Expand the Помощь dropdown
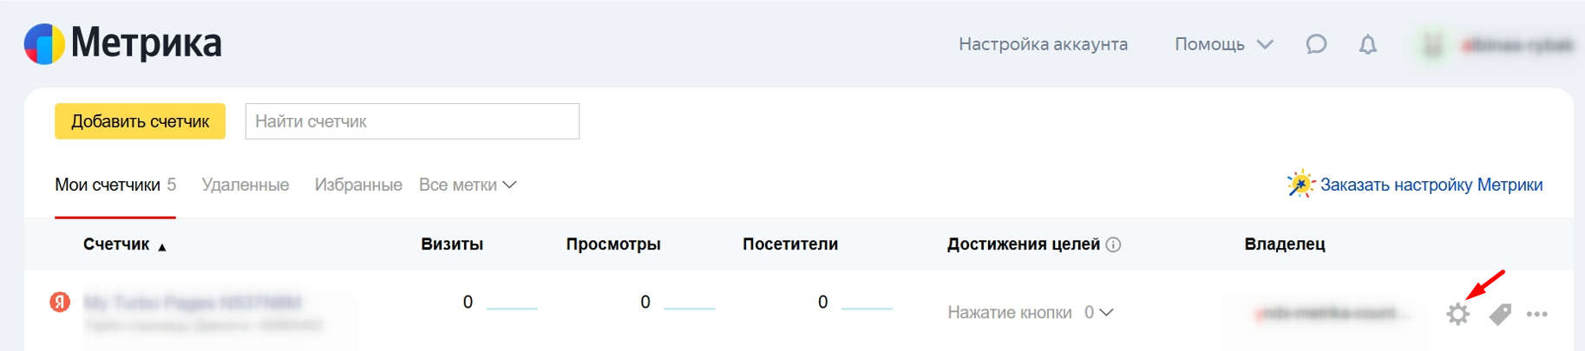Image resolution: width=1585 pixels, height=351 pixels. 1223,44
